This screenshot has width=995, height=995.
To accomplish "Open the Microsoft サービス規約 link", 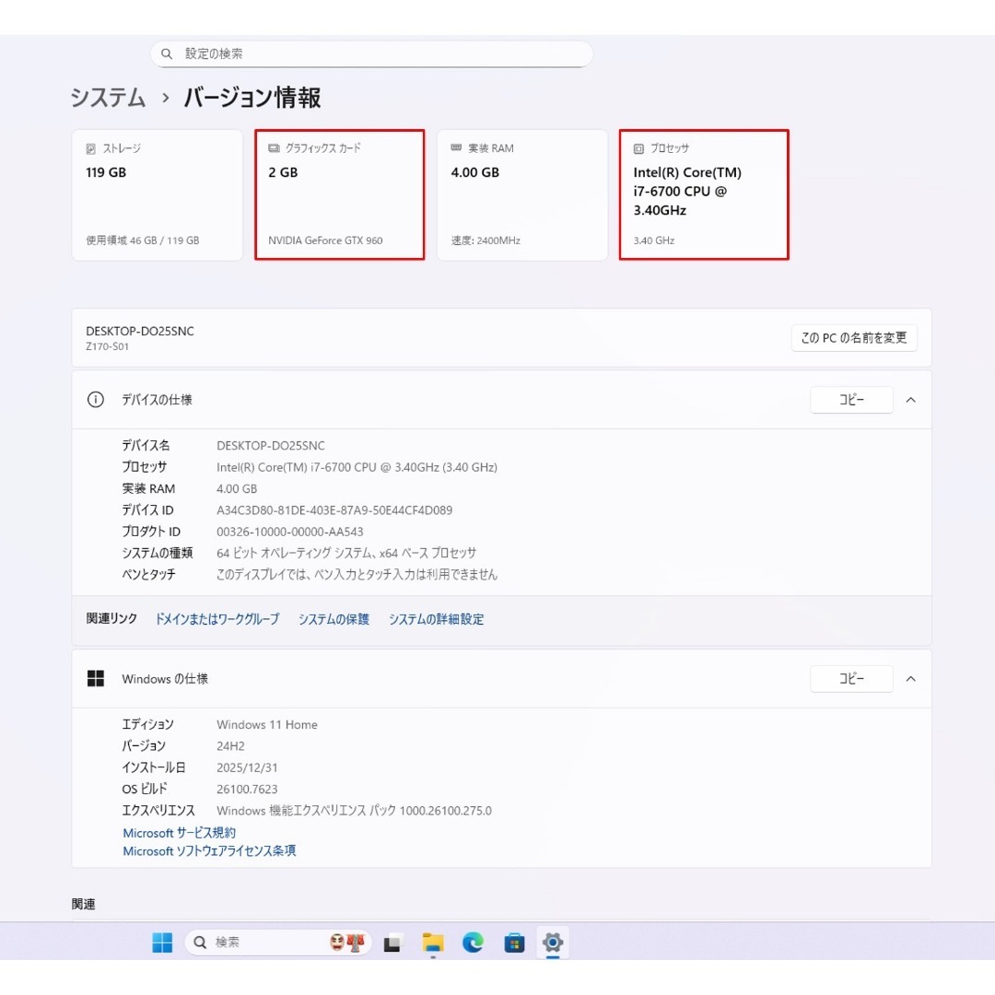I will (x=179, y=832).
